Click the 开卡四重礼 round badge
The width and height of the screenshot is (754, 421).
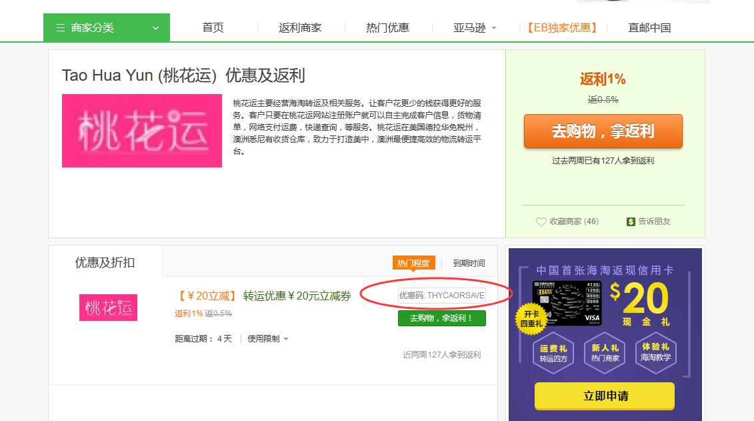point(531,318)
